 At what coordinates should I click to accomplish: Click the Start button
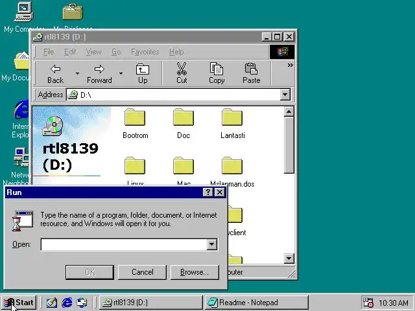(19, 303)
